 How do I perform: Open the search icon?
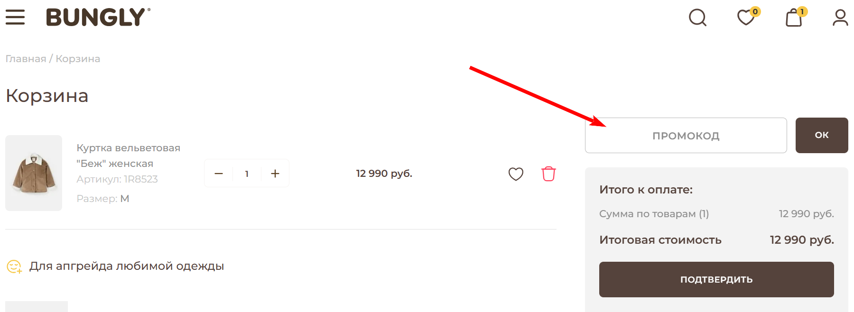point(697,18)
